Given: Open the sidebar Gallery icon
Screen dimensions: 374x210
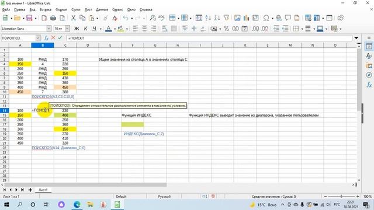Looking at the screenshot, I should 369,65.
